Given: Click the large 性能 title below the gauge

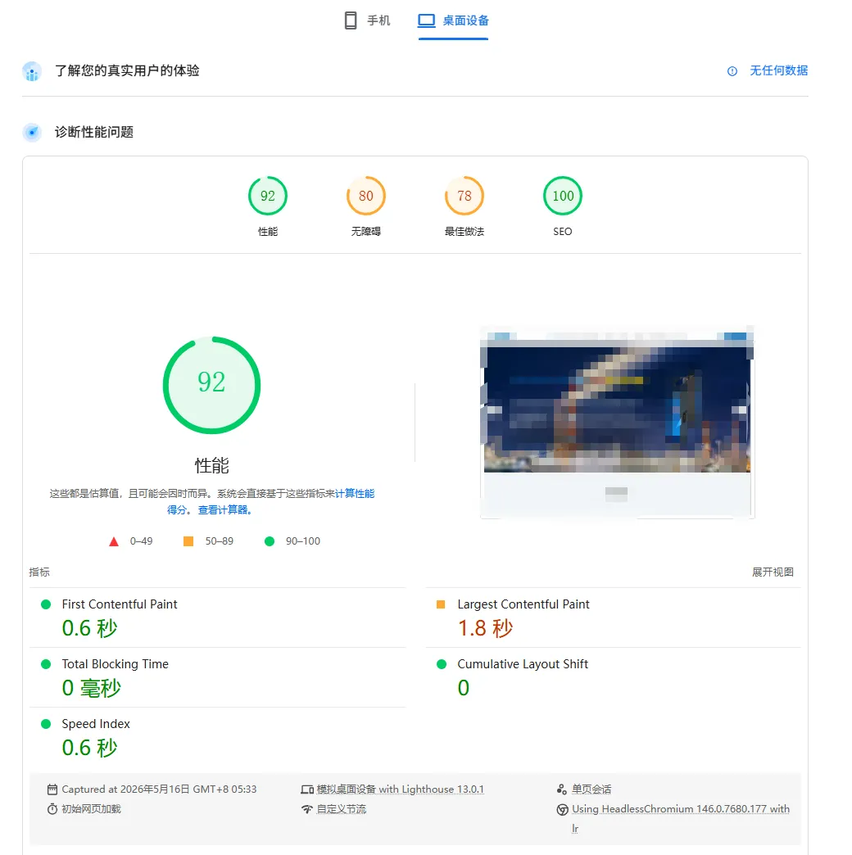Looking at the screenshot, I should 211,466.
